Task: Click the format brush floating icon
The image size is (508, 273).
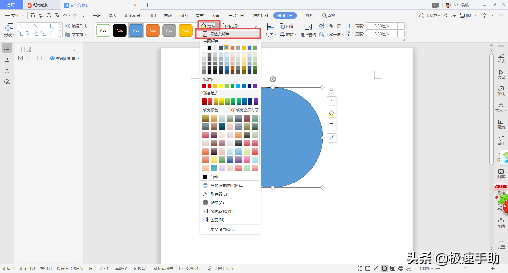Action: click(331, 138)
